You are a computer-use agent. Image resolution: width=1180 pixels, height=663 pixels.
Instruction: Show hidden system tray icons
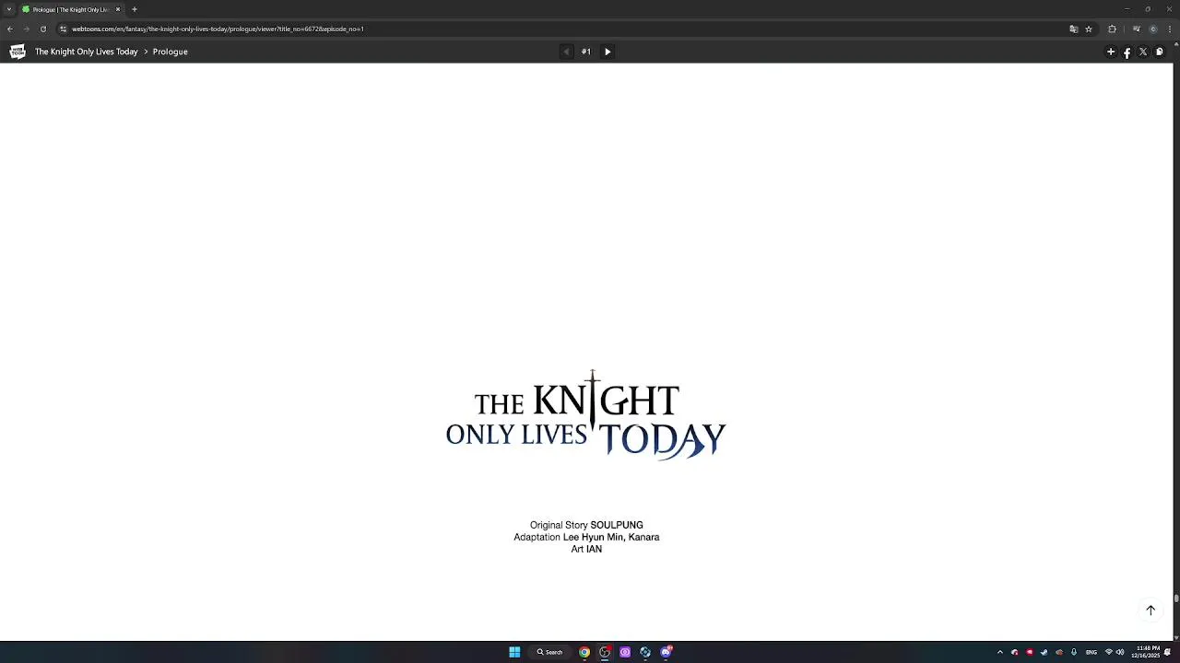pyautogui.click(x=1000, y=652)
